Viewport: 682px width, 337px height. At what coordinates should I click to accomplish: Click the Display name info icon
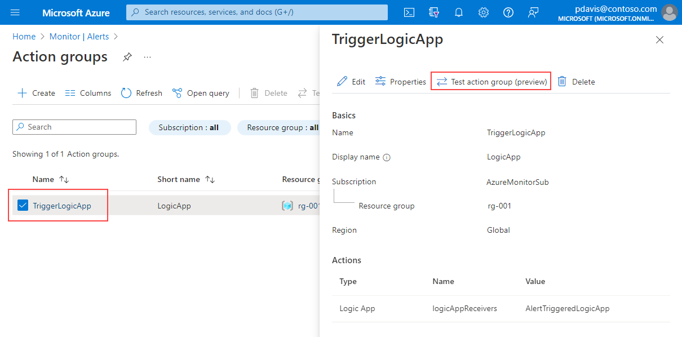click(387, 158)
